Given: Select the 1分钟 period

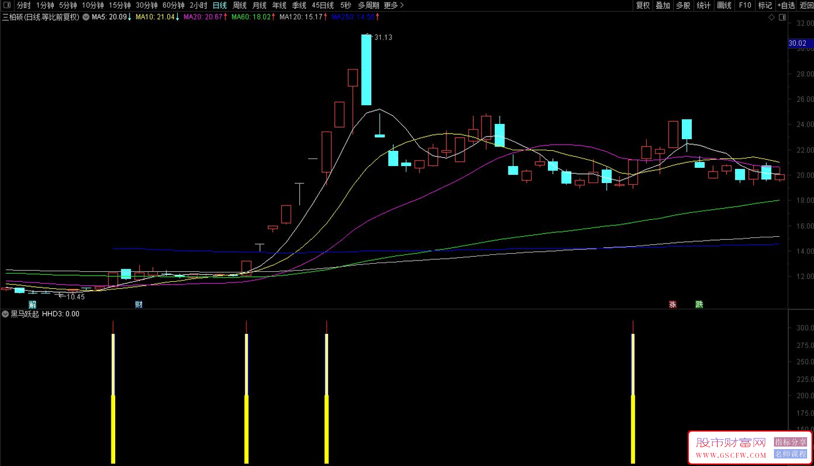Looking at the screenshot, I should click(x=45, y=6).
